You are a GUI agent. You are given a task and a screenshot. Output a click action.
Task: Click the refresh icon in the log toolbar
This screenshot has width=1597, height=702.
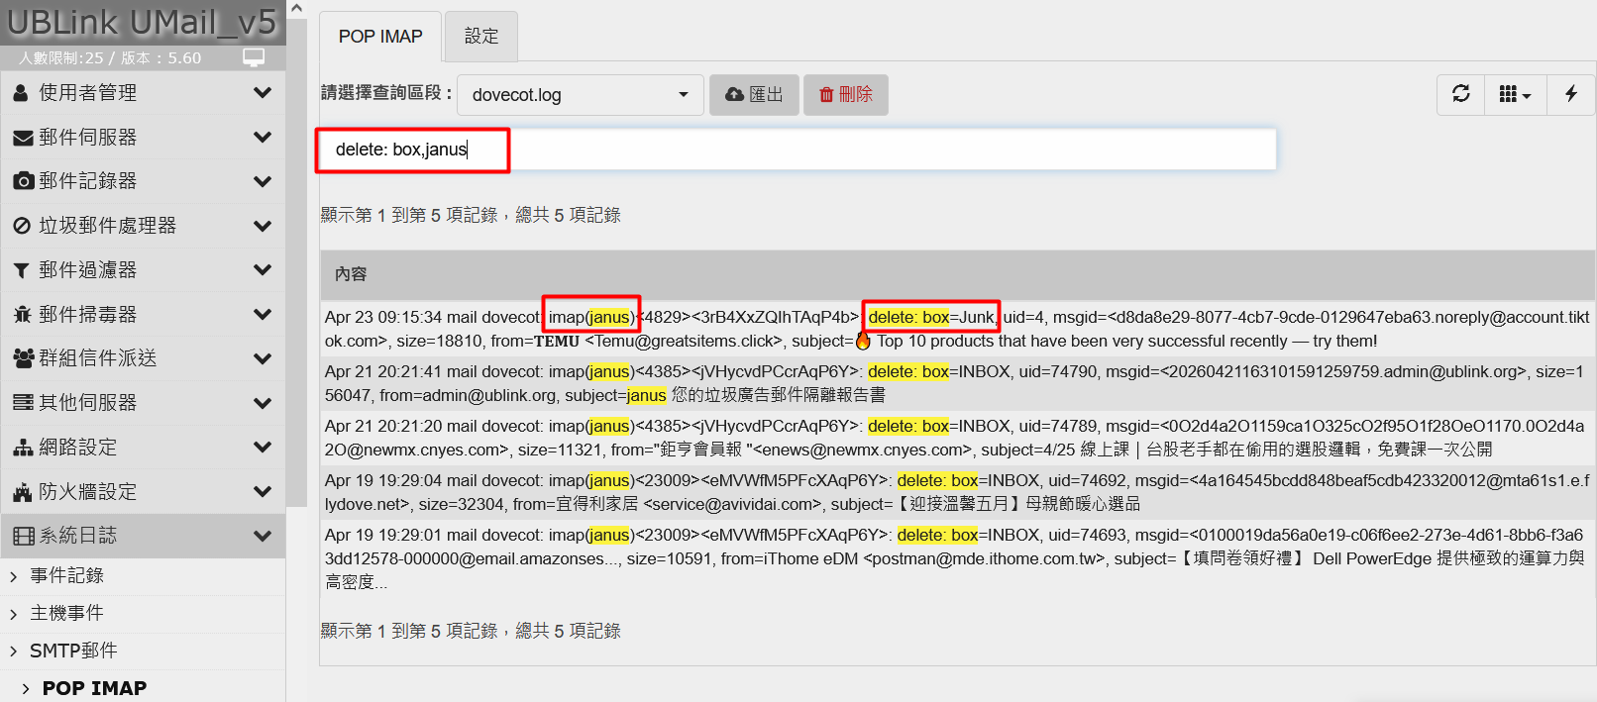(1460, 94)
